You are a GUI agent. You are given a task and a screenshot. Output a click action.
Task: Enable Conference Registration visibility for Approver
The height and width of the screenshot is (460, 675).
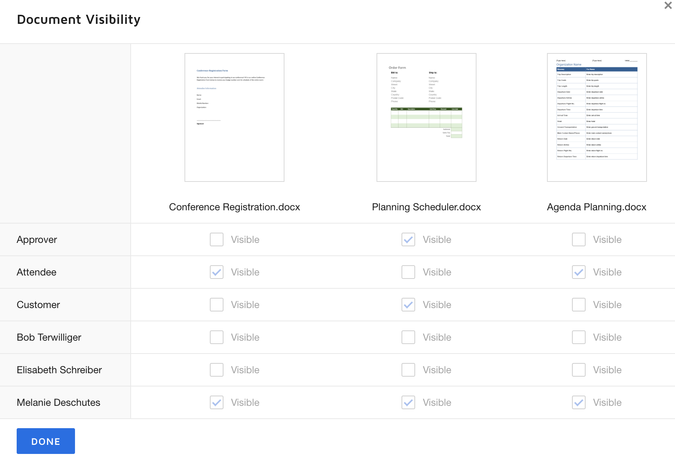coord(216,239)
